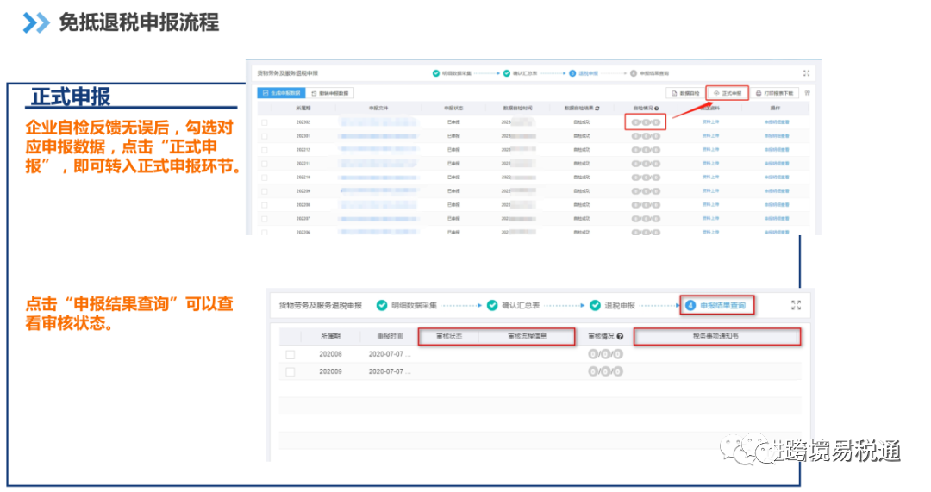
Task: Open 明细数据采集 step in the 审核状态 window
Action: click(414, 305)
